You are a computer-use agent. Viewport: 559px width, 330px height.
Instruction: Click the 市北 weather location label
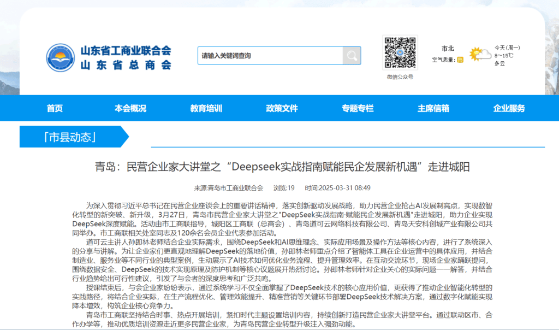click(448, 49)
